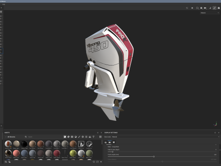
Task: Open the Environment settings tab icon
Action: [106, 142]
